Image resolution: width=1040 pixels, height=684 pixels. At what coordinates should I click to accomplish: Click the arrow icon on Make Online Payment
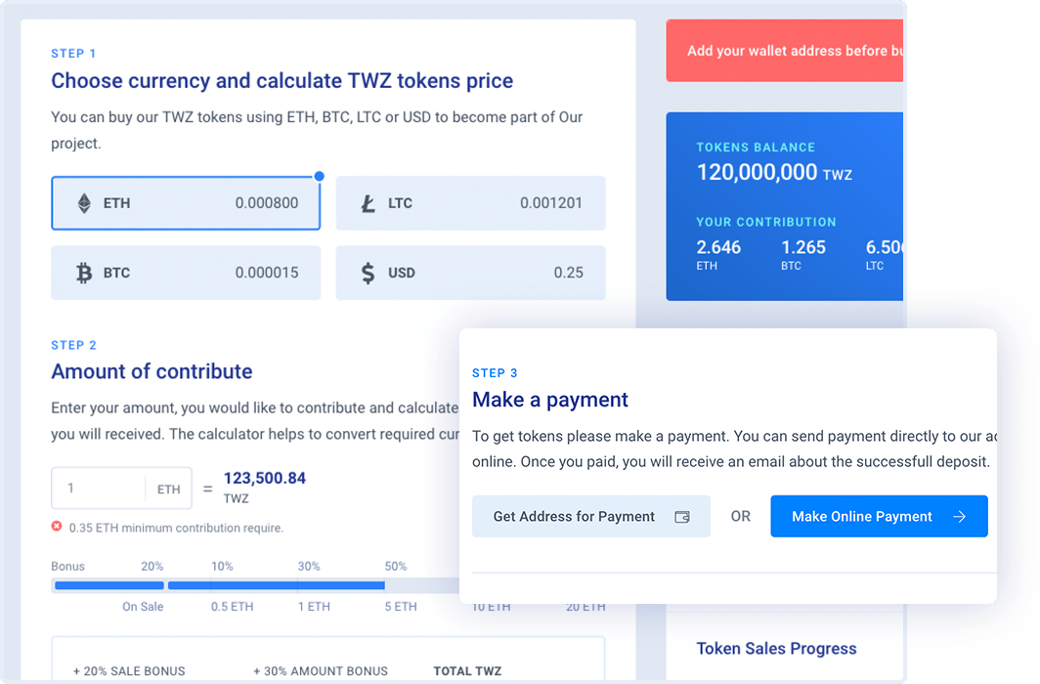coord(959,517)
